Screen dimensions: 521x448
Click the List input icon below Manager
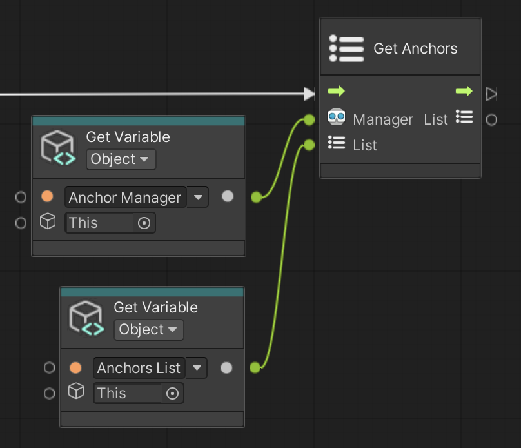(337, 144)
